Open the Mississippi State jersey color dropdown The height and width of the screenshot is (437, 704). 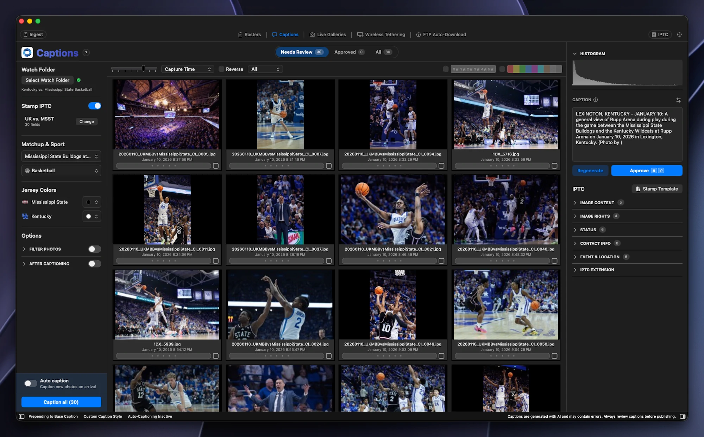92,202
